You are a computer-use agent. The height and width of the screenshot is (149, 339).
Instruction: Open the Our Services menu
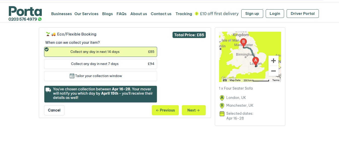click(x=86, y=14)
